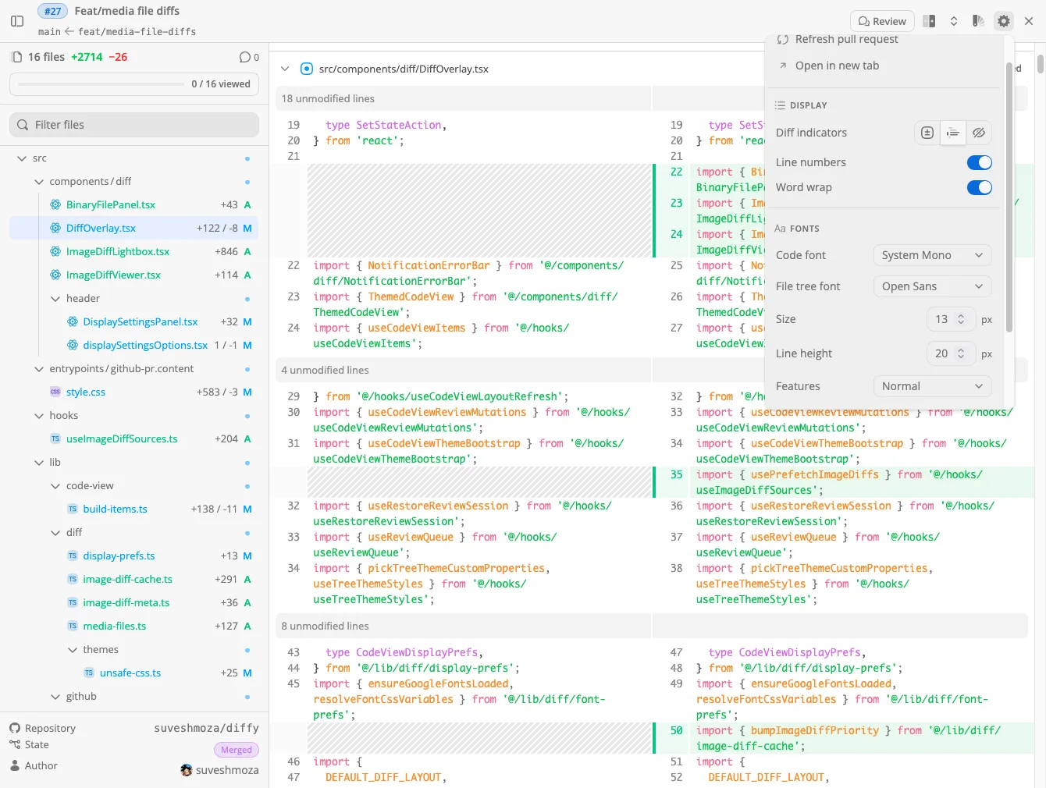Collapse entrypoints/github-pr.content folder

(x=39, y=369)
